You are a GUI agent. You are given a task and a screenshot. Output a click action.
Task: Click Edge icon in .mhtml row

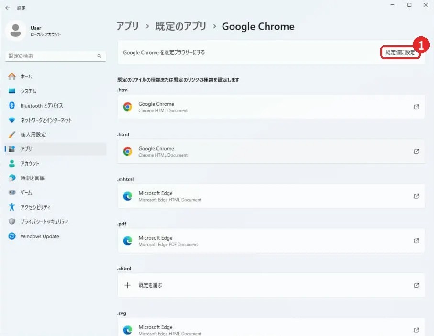point(128,196)
